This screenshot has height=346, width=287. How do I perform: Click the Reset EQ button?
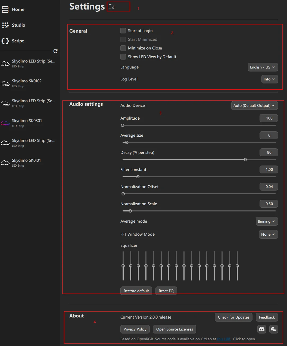166,291
